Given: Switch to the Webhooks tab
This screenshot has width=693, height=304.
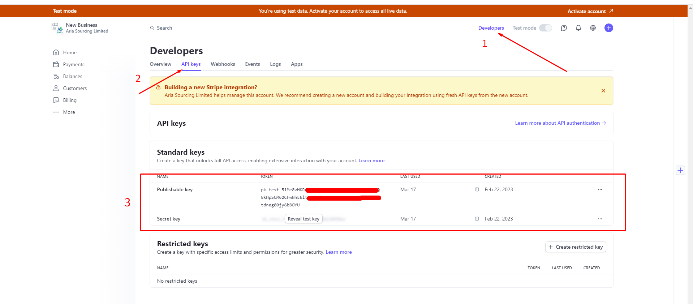Looking at the screenshot, I should [x=223, y=64].
